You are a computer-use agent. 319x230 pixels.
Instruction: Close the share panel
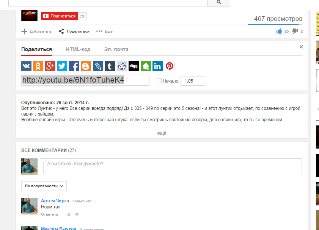point(301,47)
